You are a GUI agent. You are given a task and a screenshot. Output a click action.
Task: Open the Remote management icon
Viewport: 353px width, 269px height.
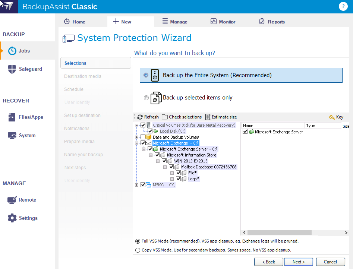point(12,200)
